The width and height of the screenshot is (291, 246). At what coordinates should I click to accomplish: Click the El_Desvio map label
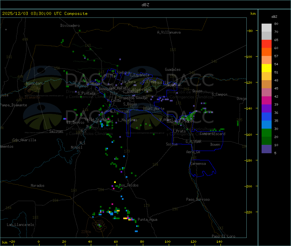point(76,123)
